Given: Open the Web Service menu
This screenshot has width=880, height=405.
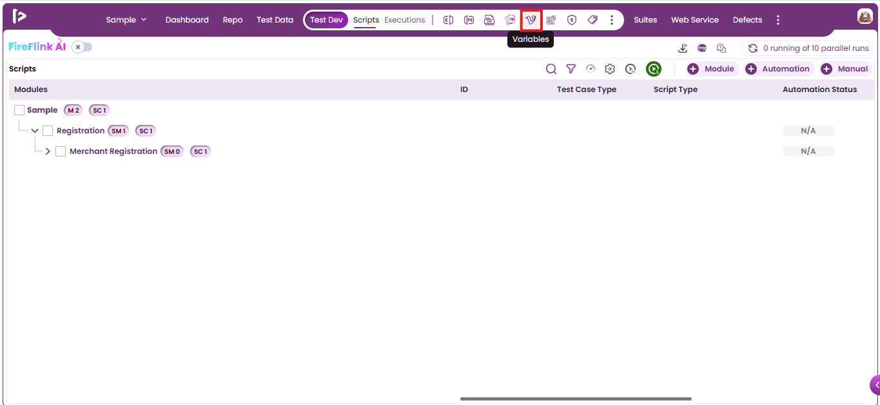Looking at the screenshot, I should coord(695,20).
